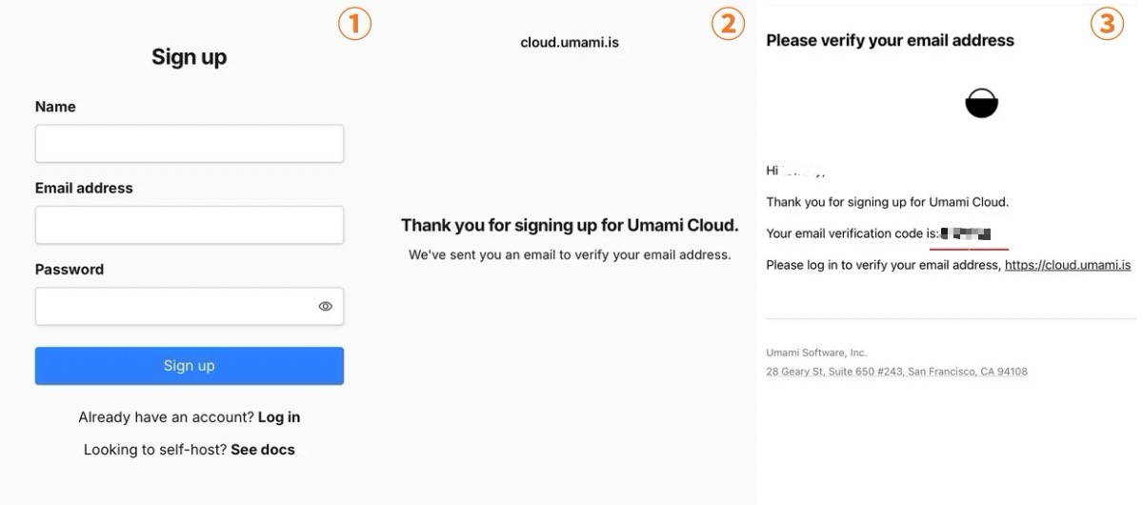This screenshot has height=505, width=1143.
Task: Click 'Thank you for signing up for Umami Cloud.' heading
Action: tap(570, 226)
